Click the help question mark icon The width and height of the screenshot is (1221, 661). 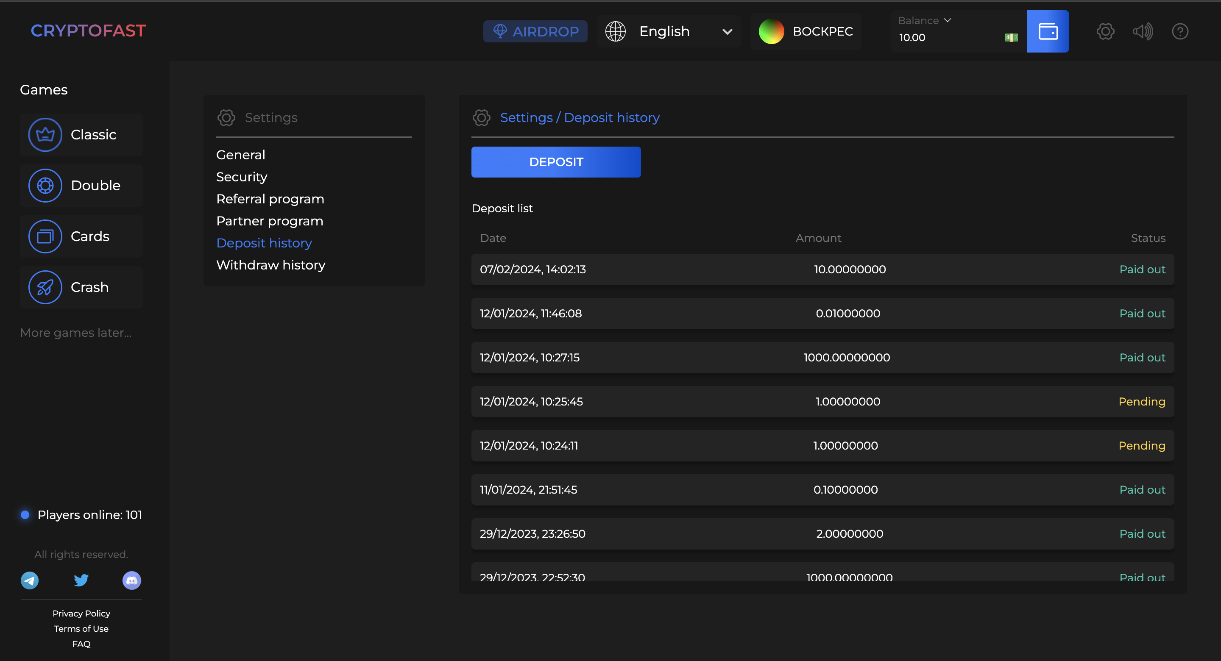click(x=1180, y=31)
